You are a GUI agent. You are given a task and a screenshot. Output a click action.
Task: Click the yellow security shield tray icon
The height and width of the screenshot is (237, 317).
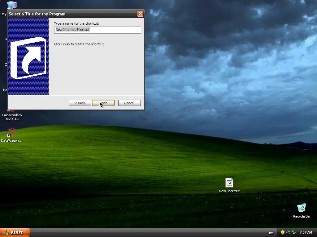pos(283,232)
